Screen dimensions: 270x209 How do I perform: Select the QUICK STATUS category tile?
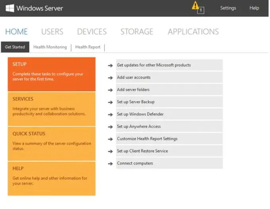coord(52,144)
